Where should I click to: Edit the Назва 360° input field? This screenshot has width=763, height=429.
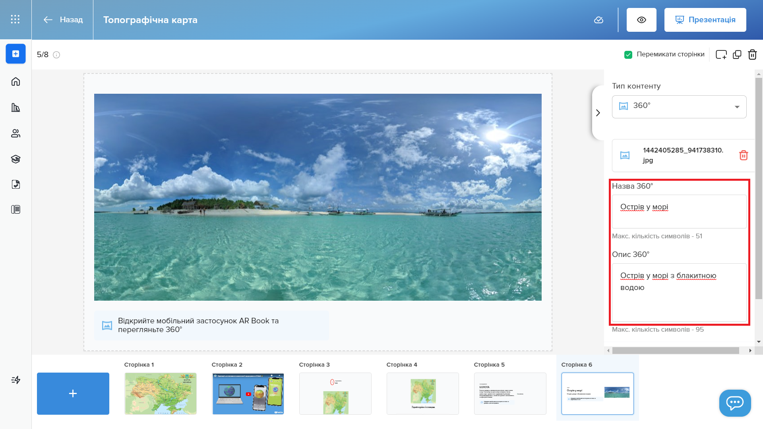point(679,211)
